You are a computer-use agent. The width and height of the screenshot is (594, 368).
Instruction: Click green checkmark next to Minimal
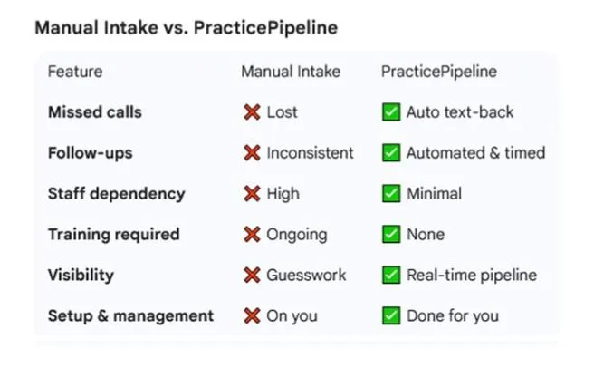click(391, 193)
